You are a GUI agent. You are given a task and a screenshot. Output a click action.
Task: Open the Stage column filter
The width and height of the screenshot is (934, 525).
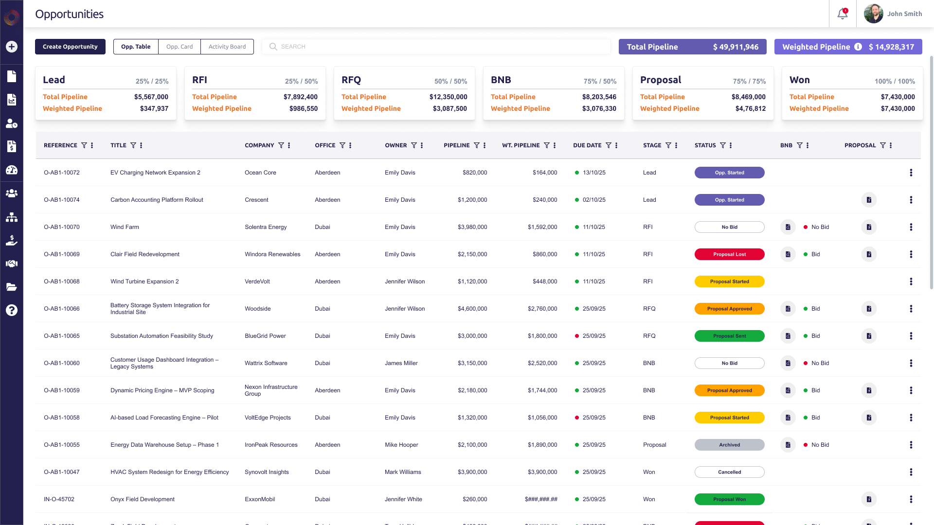point(668,145)
